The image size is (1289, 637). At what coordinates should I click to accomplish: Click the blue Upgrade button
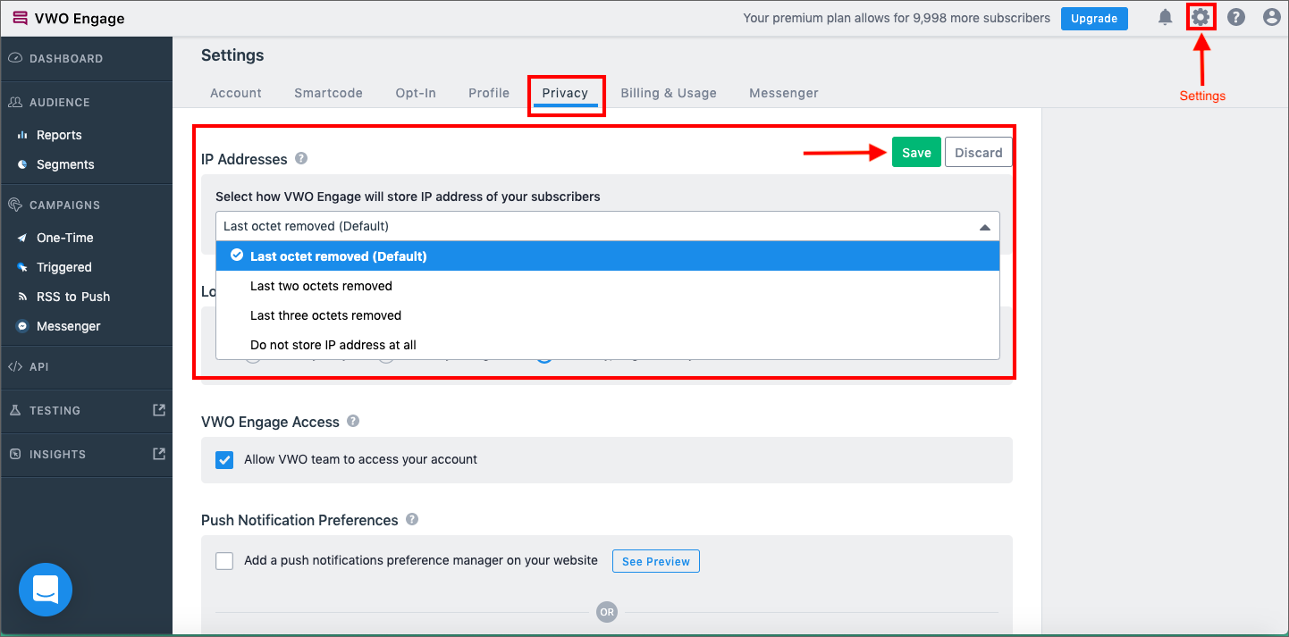pos(1094,18)
